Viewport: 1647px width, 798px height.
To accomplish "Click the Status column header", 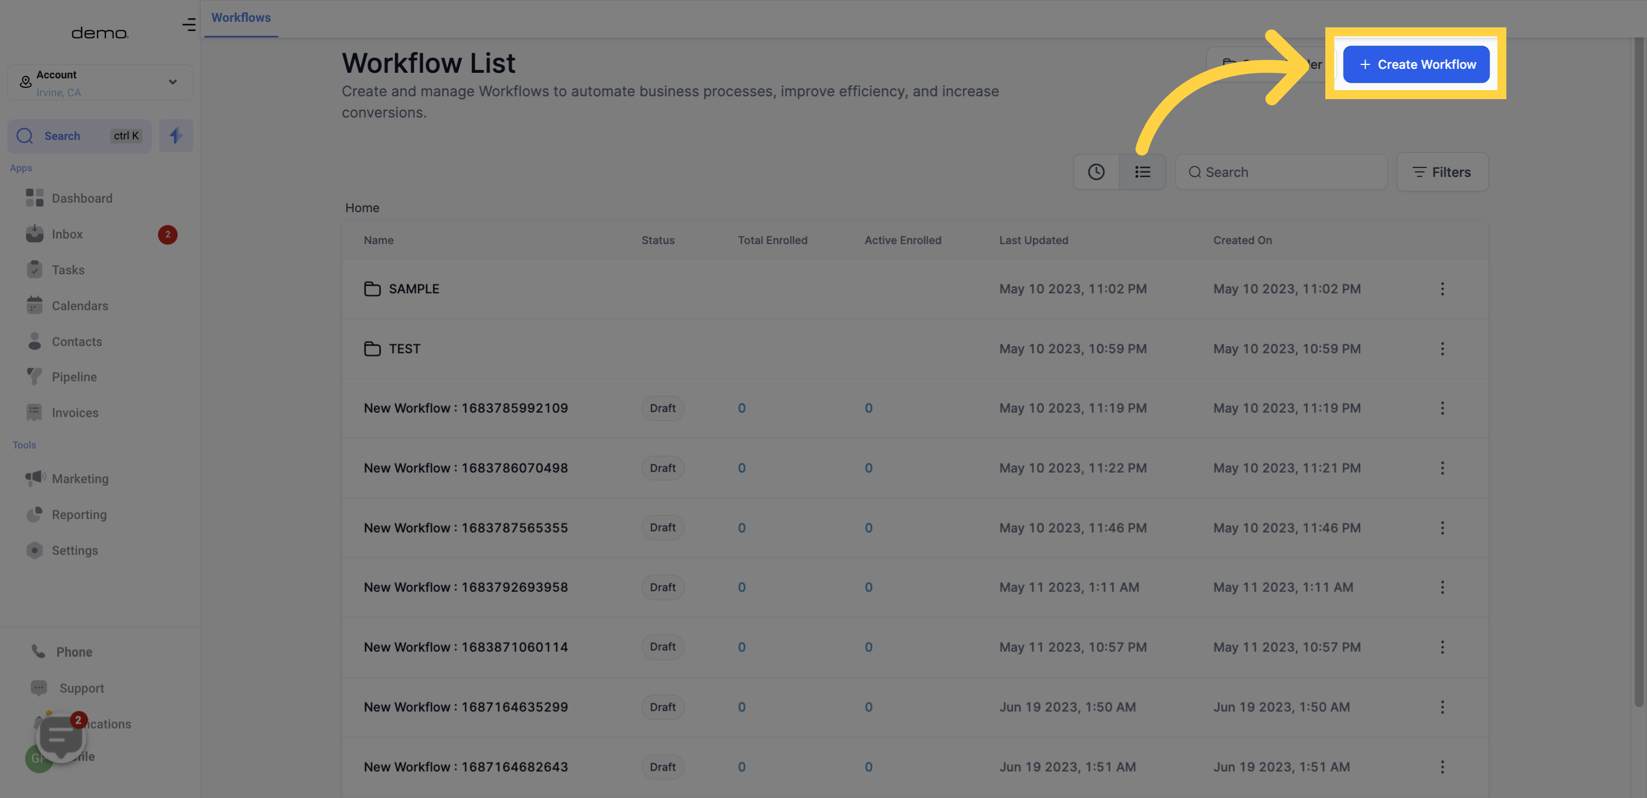I will coord(658,240).
